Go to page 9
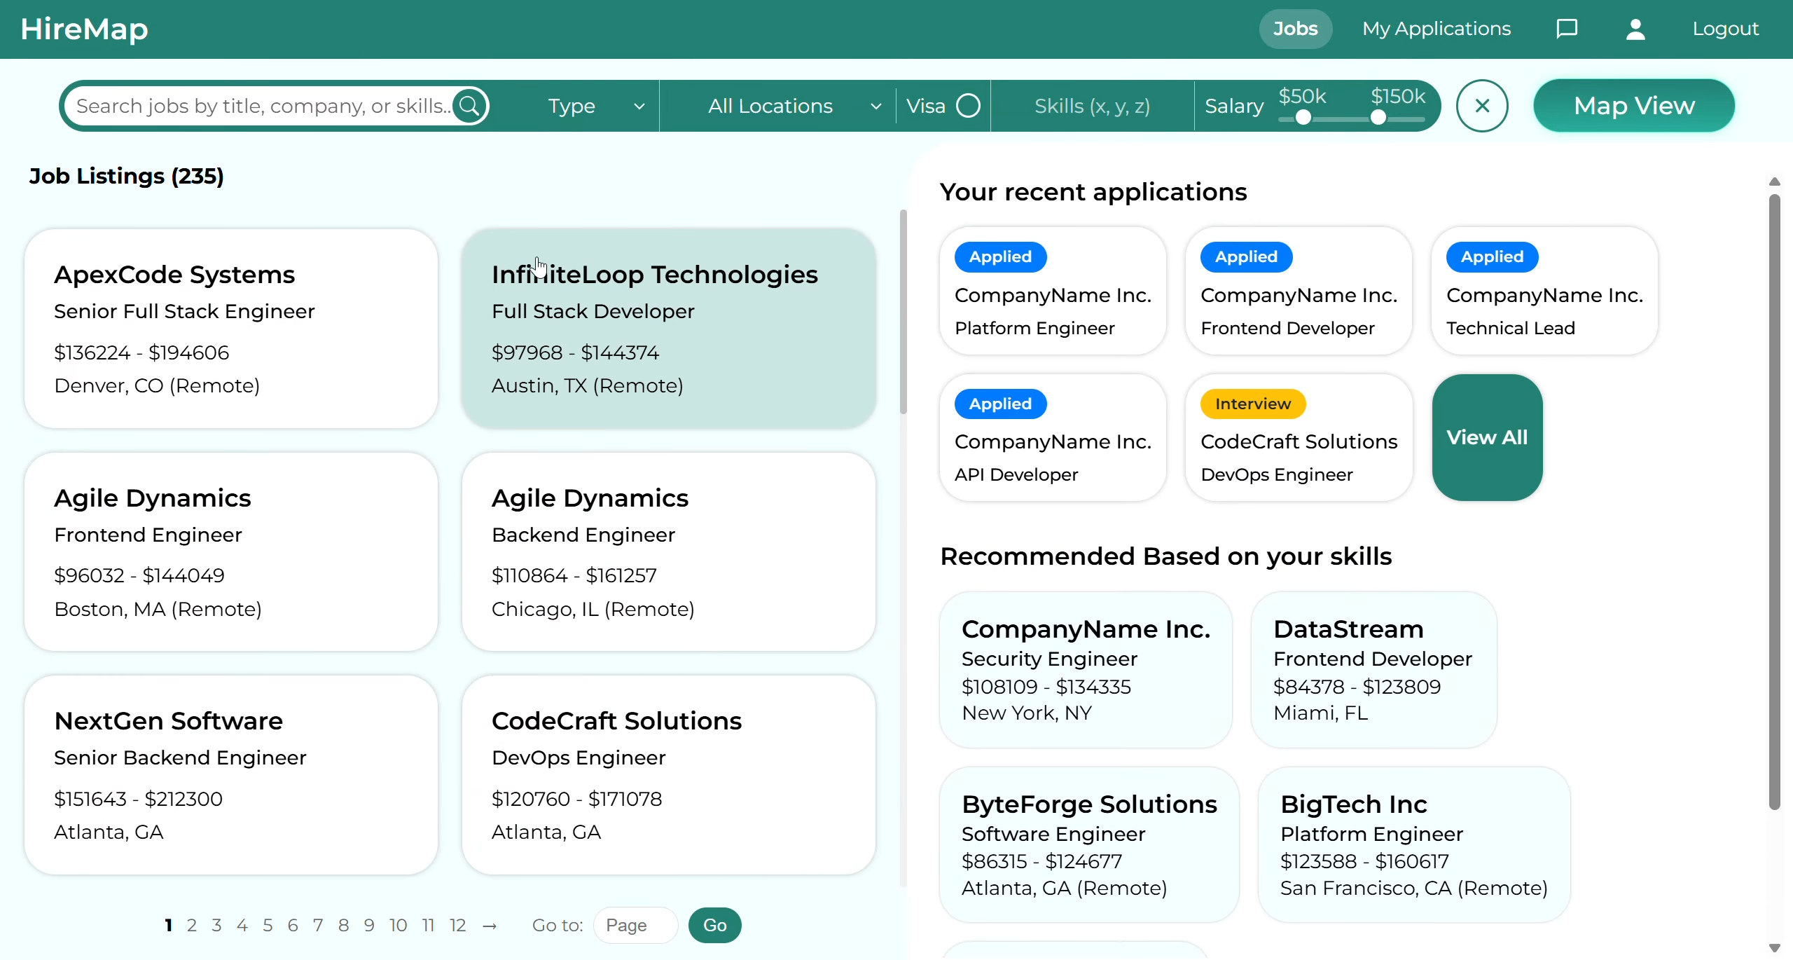 click(x=369, y=926)
